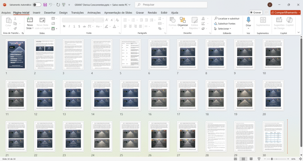Open the Inserir tab
The height and width of the screenshot is (161, 303).
pos(37,13)
